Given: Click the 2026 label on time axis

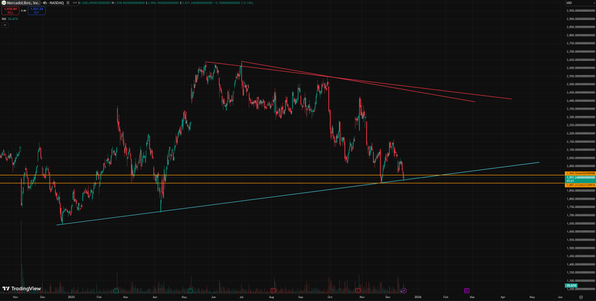Looking at the screenshot, I should click(x=418, y=297).
